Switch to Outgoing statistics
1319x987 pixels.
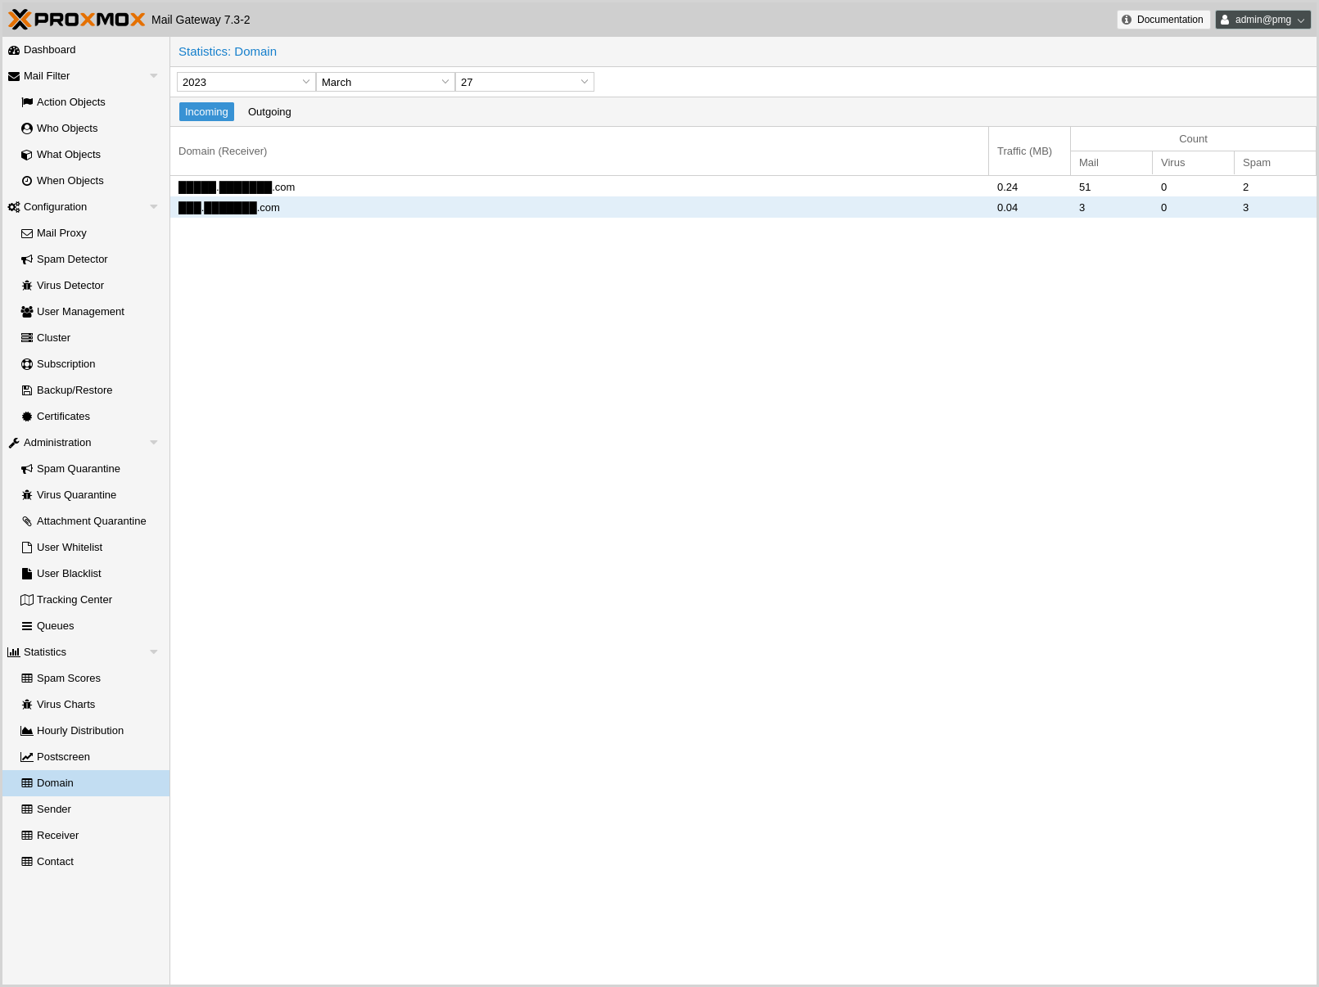[269, 112]
